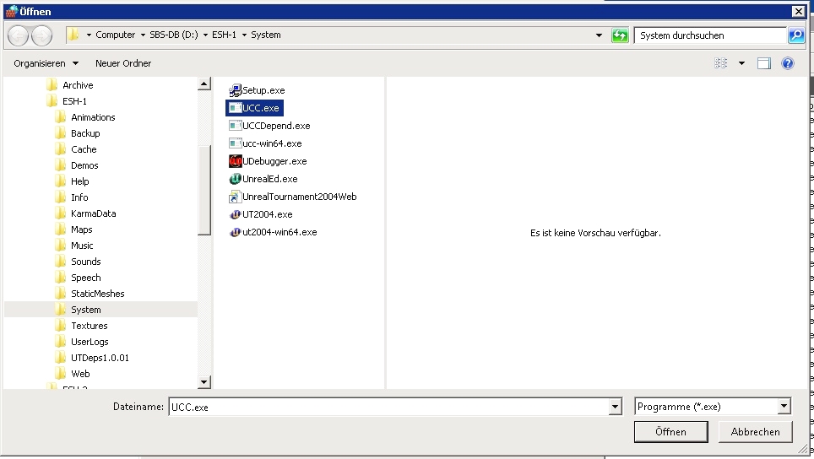This screenshot has height=459, width=814.
Task: Click the Abbrechen button
Action: [756, 431]
